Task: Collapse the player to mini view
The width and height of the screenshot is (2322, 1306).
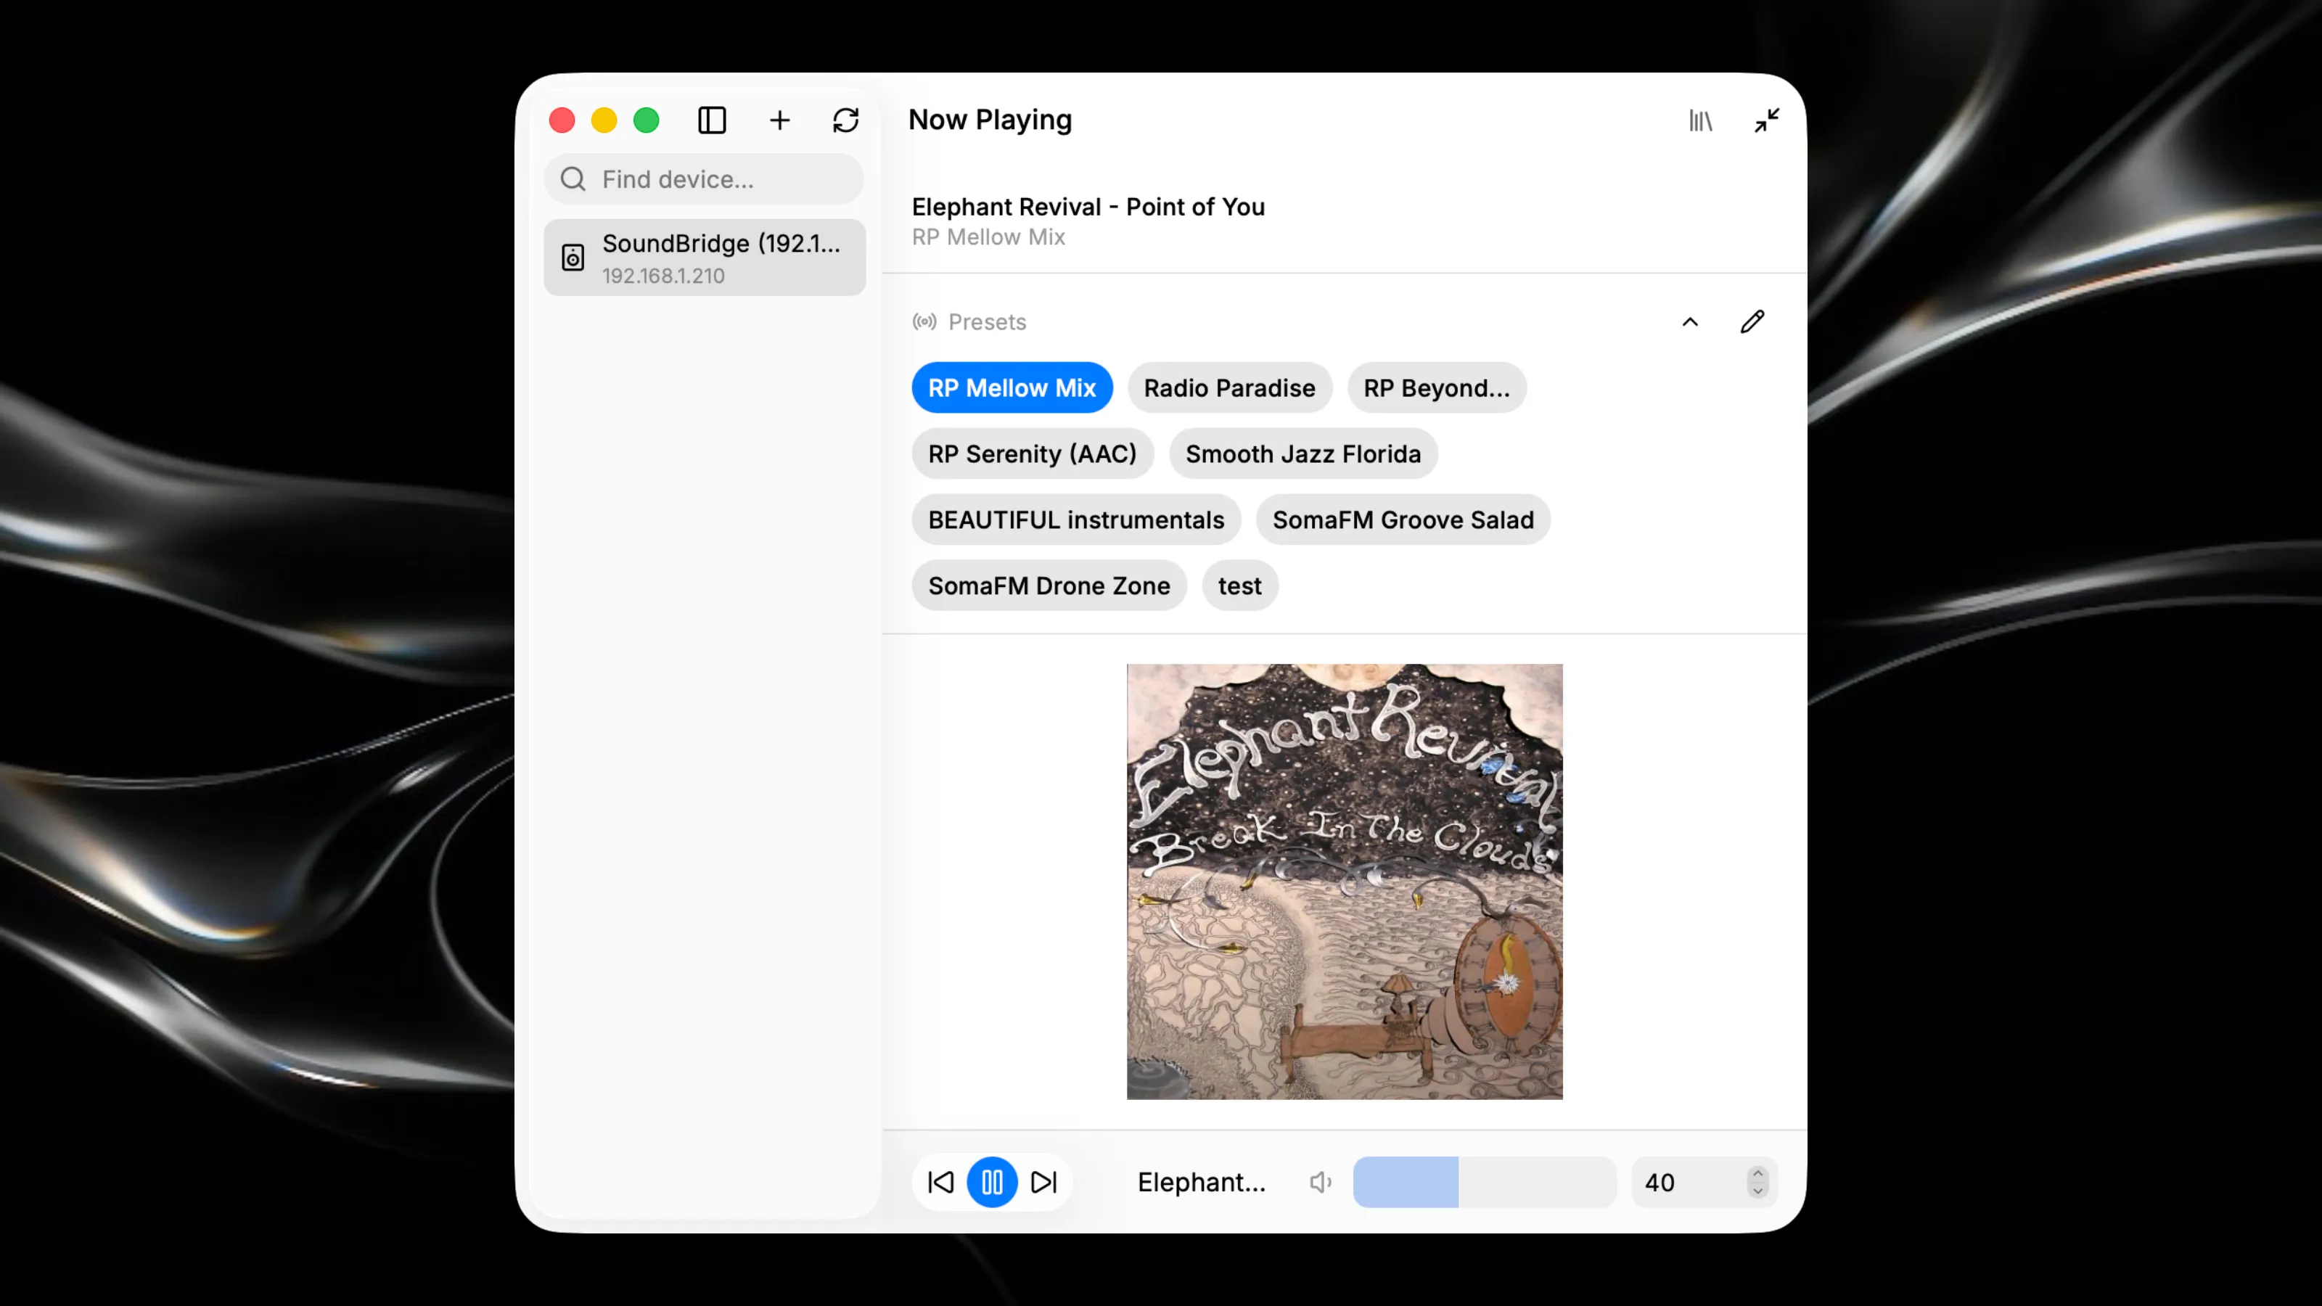Action: tap(1767, 120)
